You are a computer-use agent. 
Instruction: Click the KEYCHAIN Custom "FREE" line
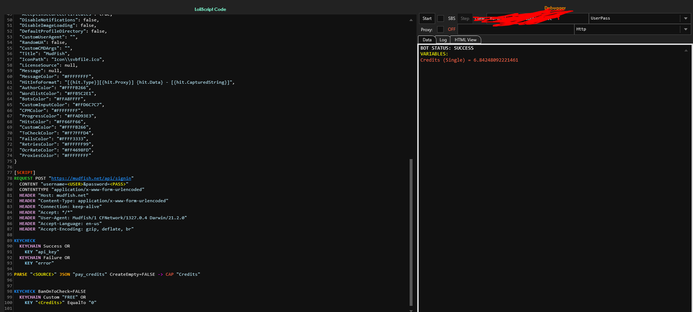click(x=53, y=297)
